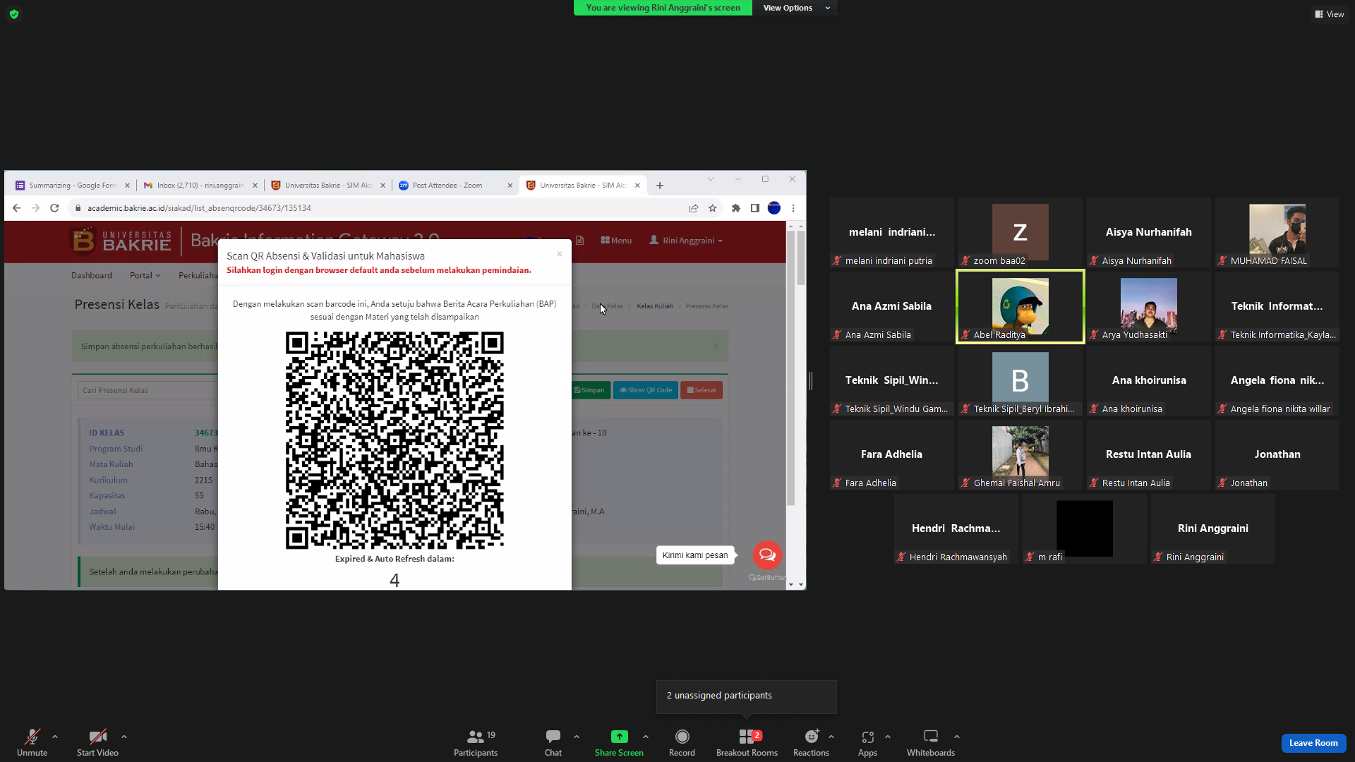Screen dimensions: 1355x762
Task: Open Whiteboards from the toolbar
Action: click(931, 742)
